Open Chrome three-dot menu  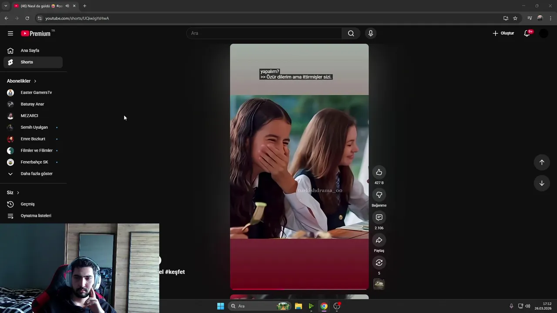coord(551,18)
